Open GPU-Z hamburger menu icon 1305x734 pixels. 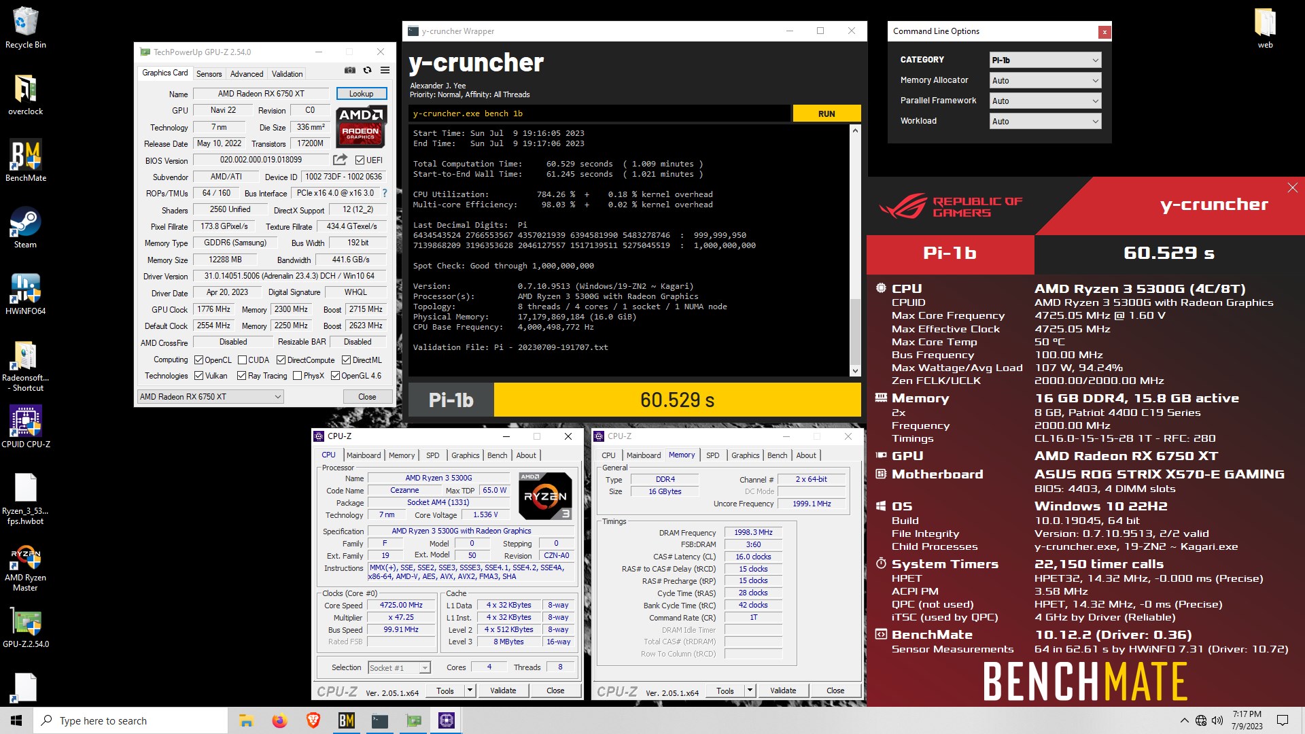[385, 70]
